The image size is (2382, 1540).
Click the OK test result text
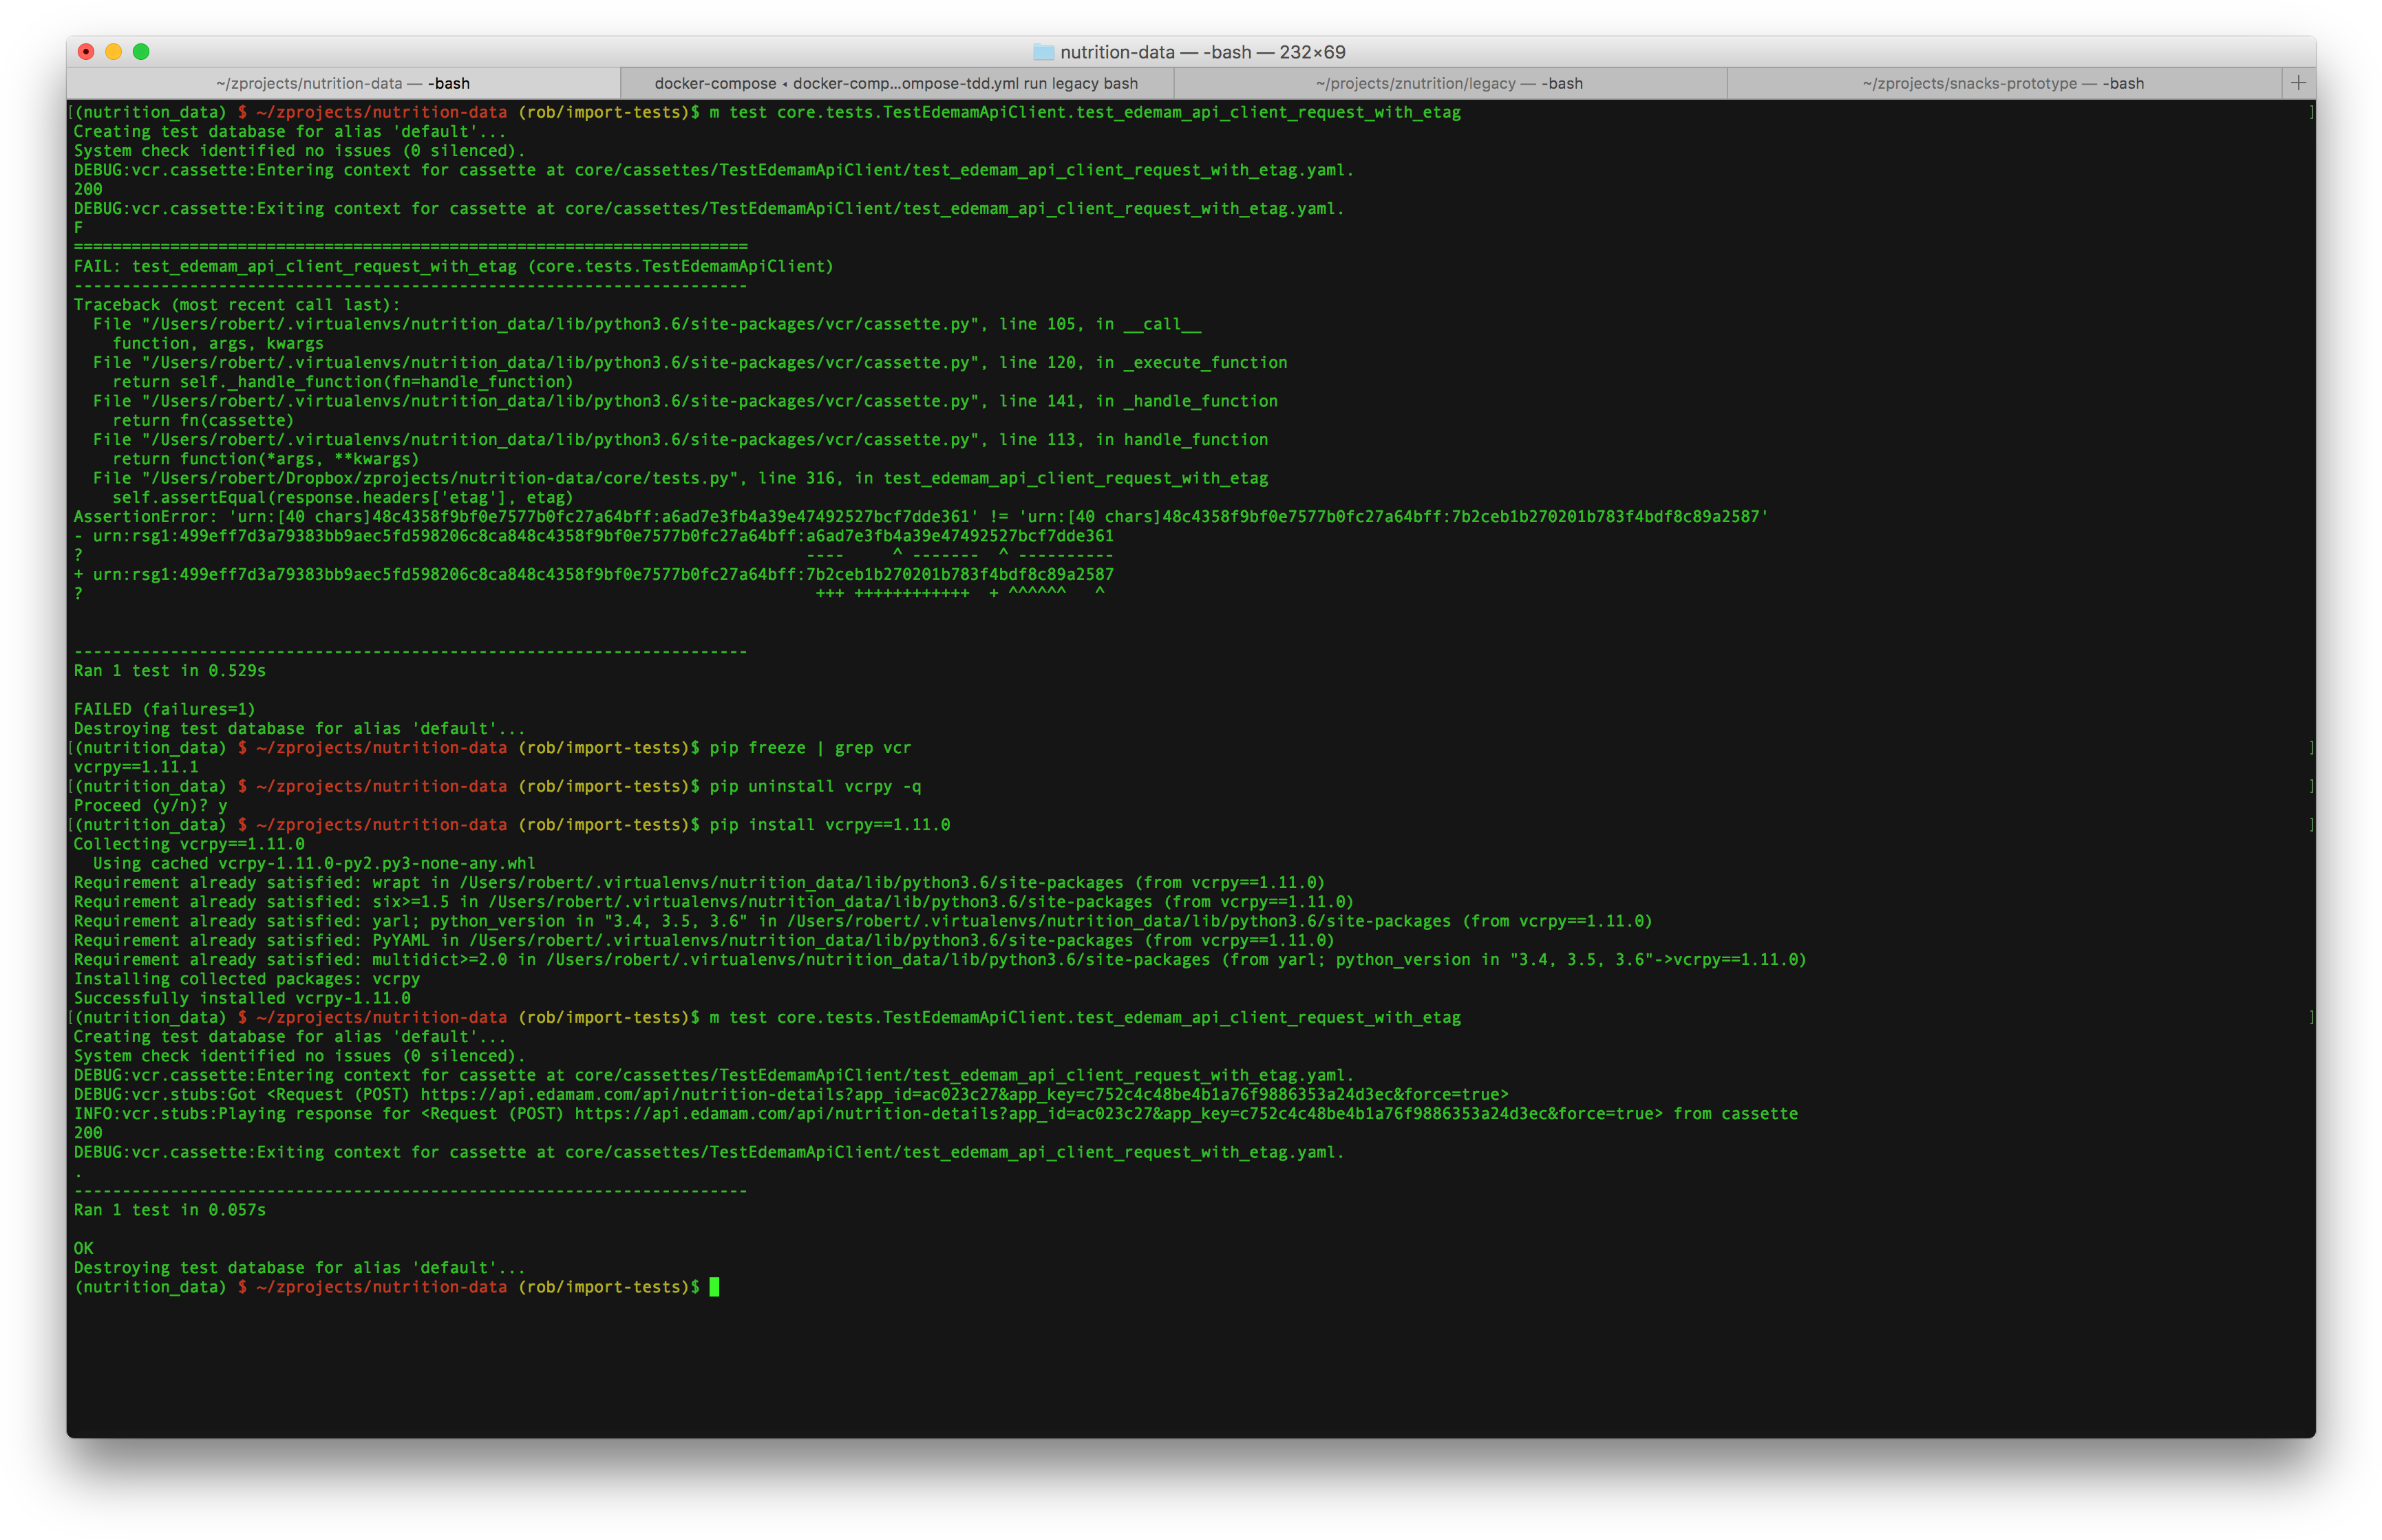pyautogui.click(x=83, y=1248)
